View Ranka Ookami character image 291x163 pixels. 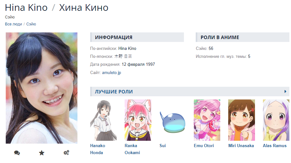tap(138, 120)
